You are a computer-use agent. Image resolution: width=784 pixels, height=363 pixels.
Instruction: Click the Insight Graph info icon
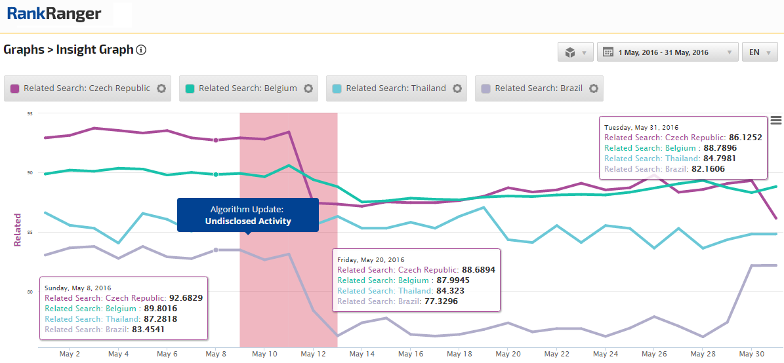(x=141, y=50)
